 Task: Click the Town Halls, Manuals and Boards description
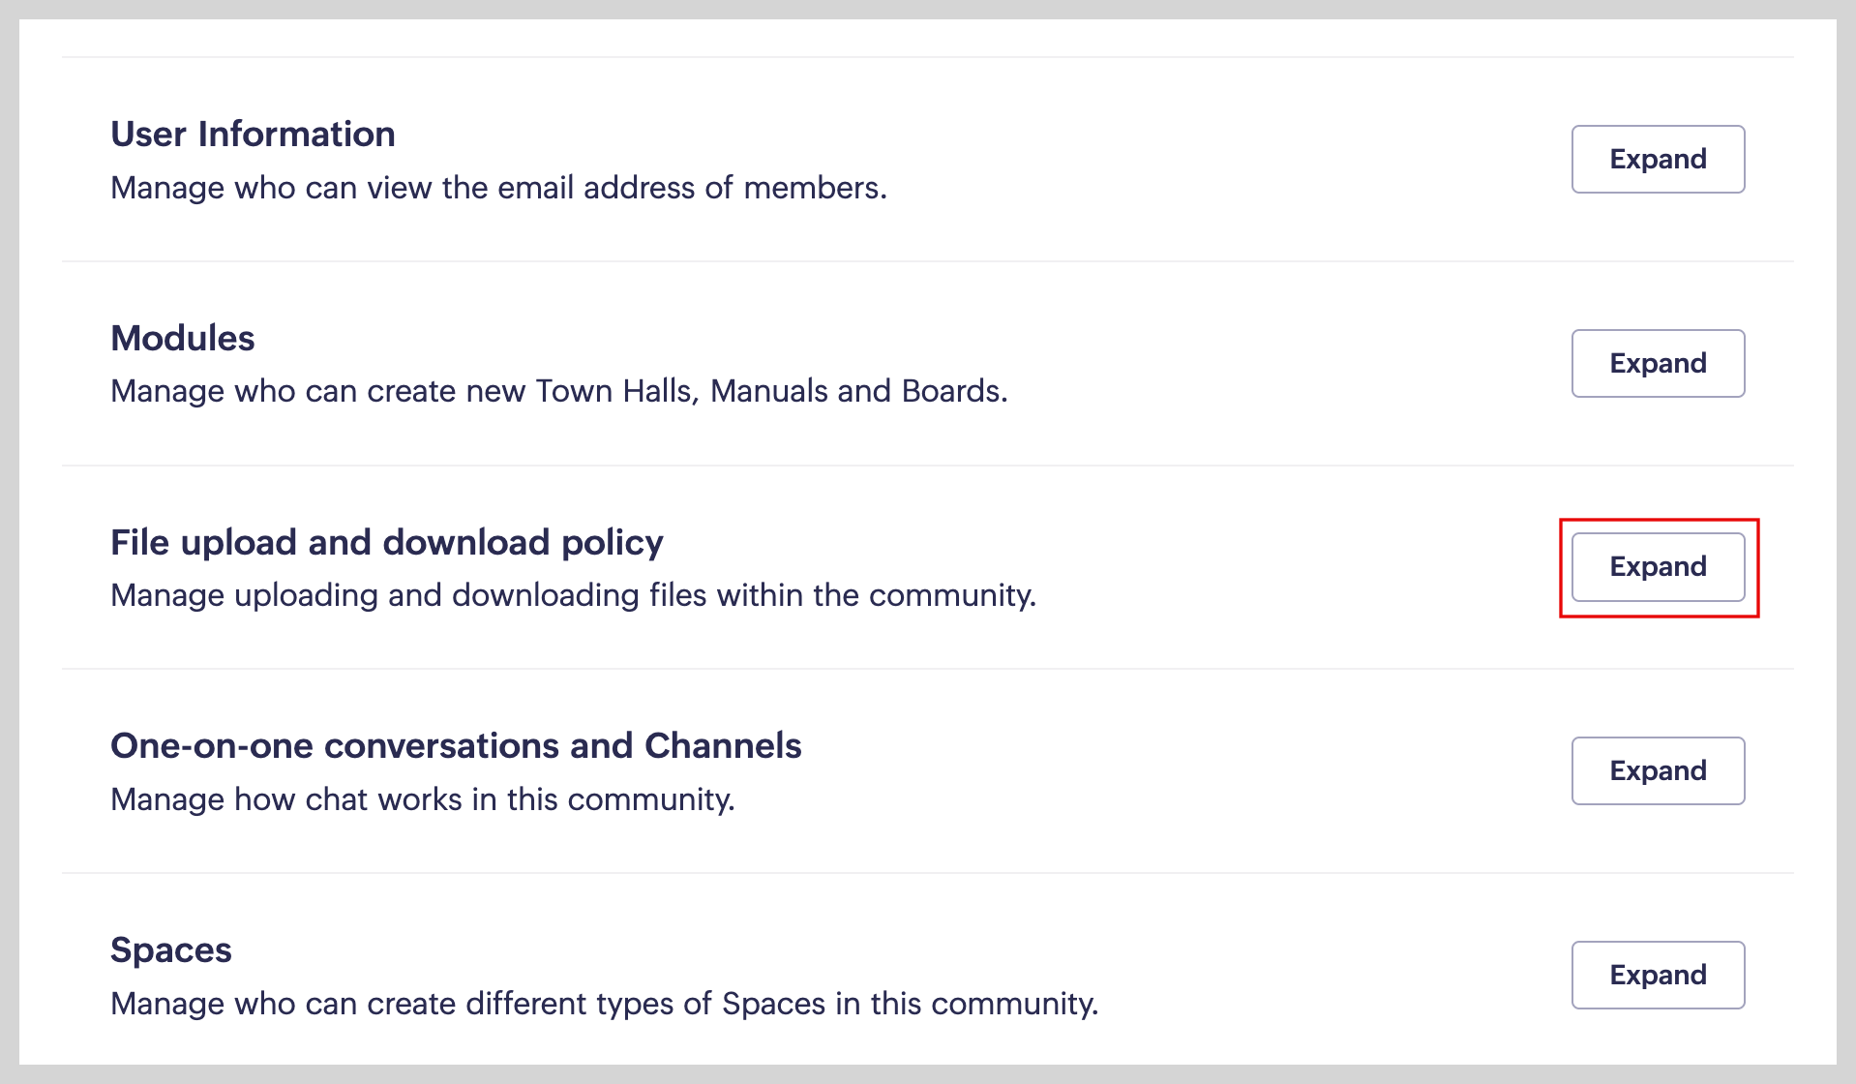[558, 391]
